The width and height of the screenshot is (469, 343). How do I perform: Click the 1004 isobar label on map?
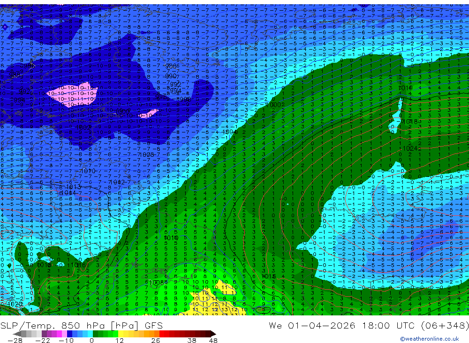click(230, 131)
